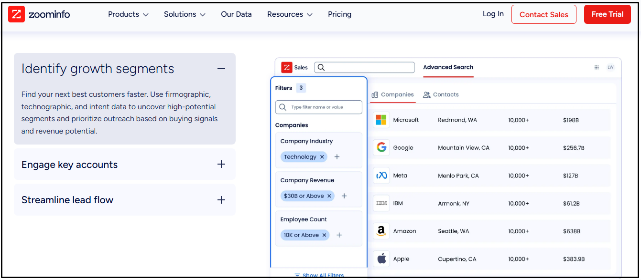Viewport: 641px width, 280px height.
Task: Remove the 10K or Above filter chip
Action: [325, 235]
